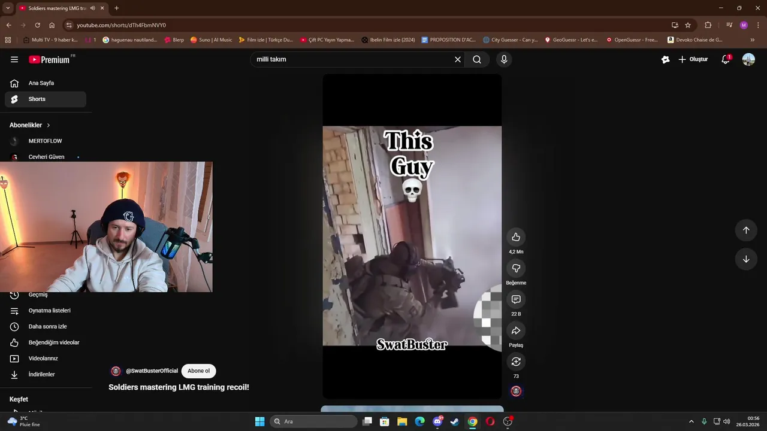Open YouTube notifications bell
767x431 pixels.
point(726,59)
